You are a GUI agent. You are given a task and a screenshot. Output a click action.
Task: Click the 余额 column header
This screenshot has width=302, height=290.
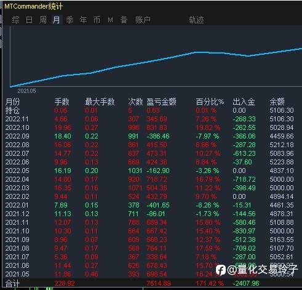pos(277,102)
